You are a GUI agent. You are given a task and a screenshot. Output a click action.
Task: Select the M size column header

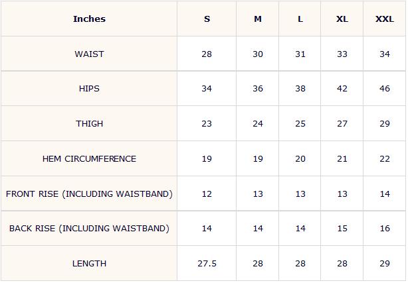(x=258, y=19)
